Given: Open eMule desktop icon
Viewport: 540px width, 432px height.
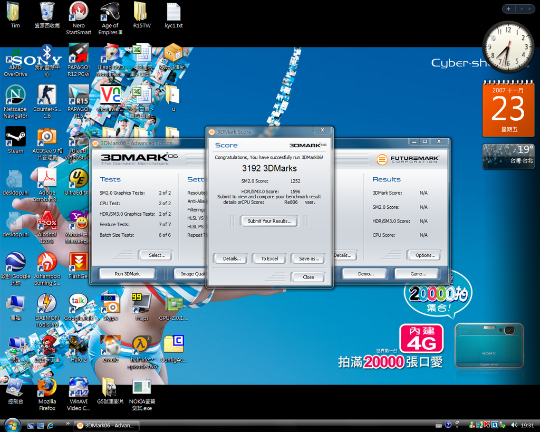Looking at the screenshot, I should coord(110,349).
